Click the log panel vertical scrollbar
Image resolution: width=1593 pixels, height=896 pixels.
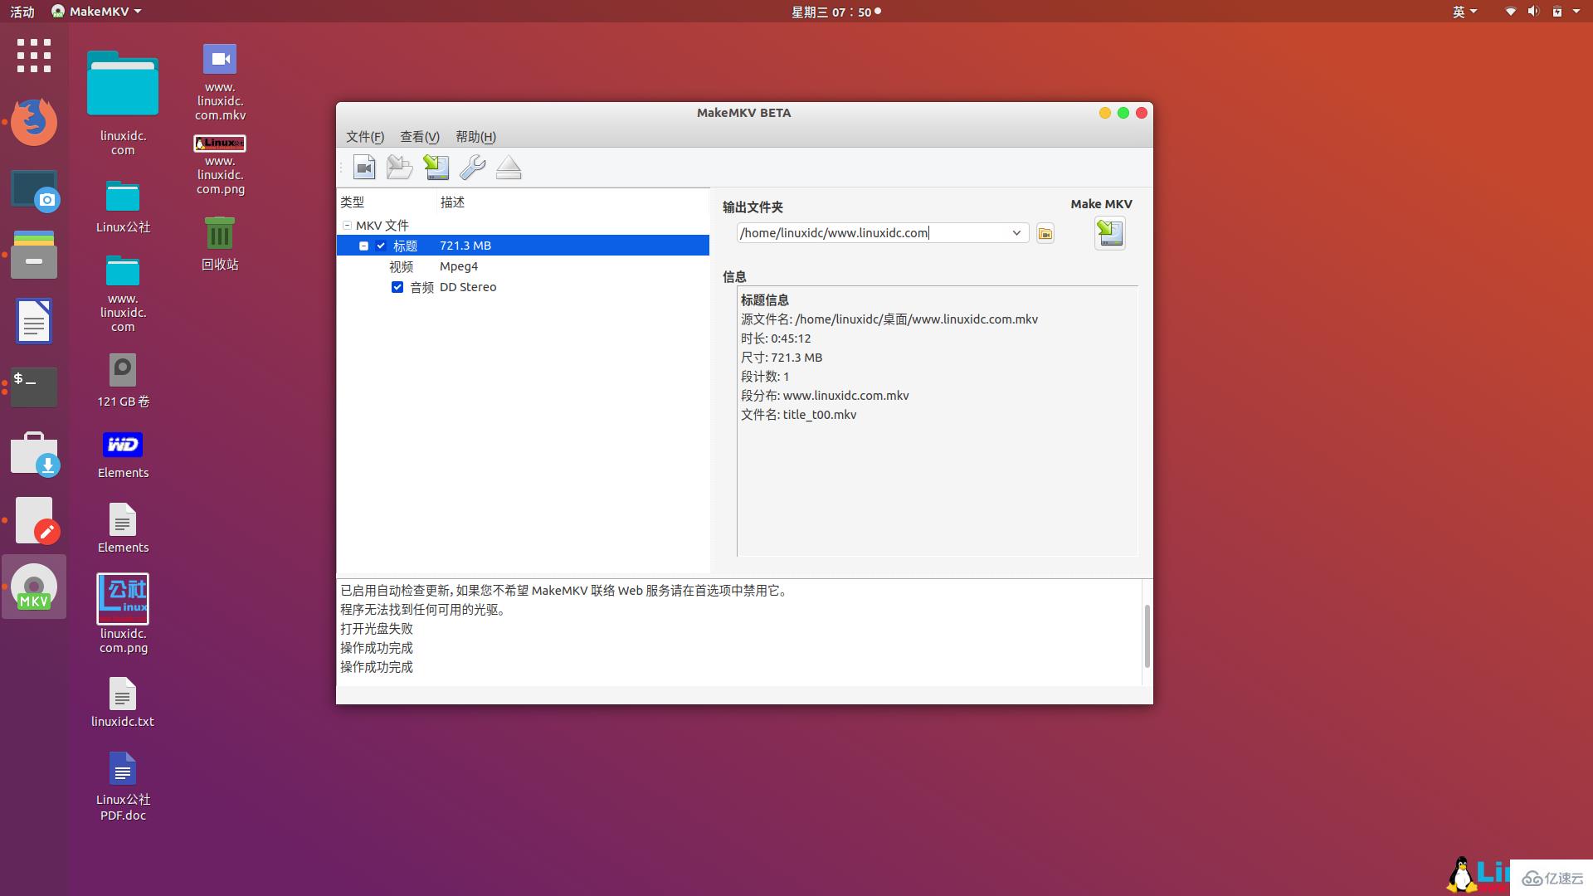[x=1147, y=636]
